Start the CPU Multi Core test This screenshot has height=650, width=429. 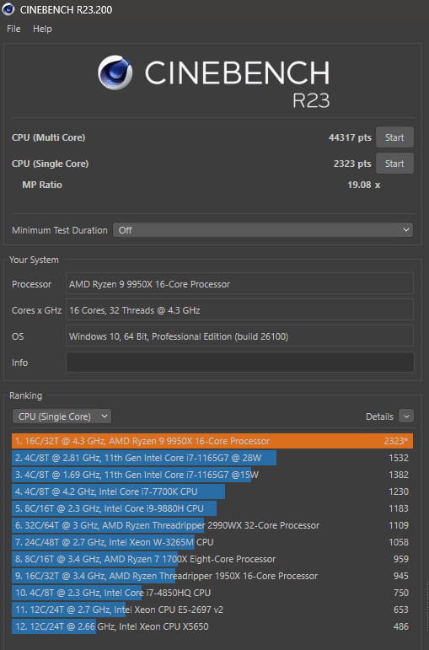coord(394,137)
